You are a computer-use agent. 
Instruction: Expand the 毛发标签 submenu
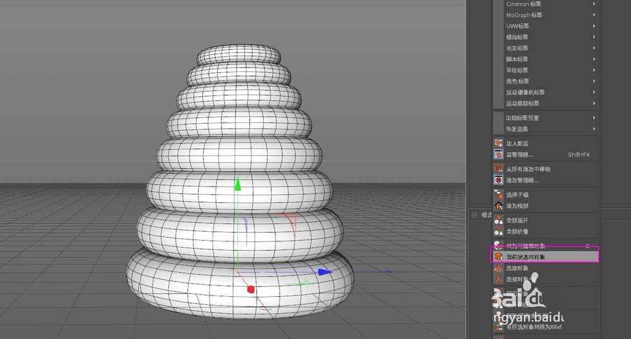[545, 48]
